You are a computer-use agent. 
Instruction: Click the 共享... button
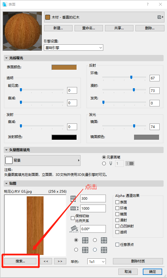click(x=119, y=28)
